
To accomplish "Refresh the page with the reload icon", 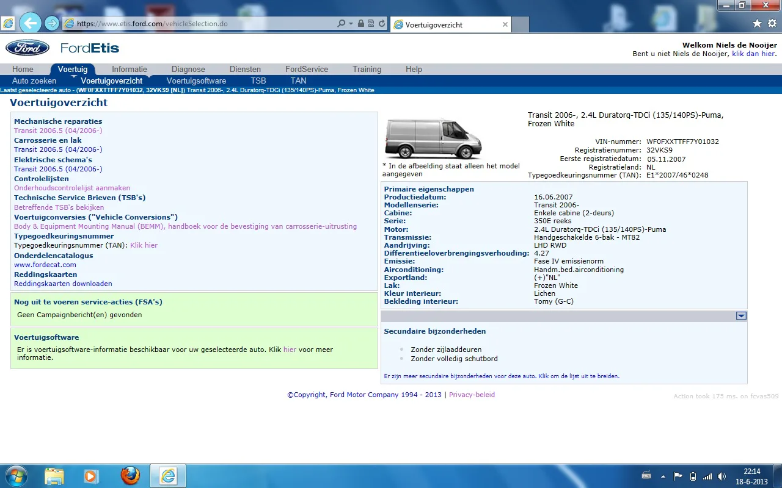I will (382, 24).
